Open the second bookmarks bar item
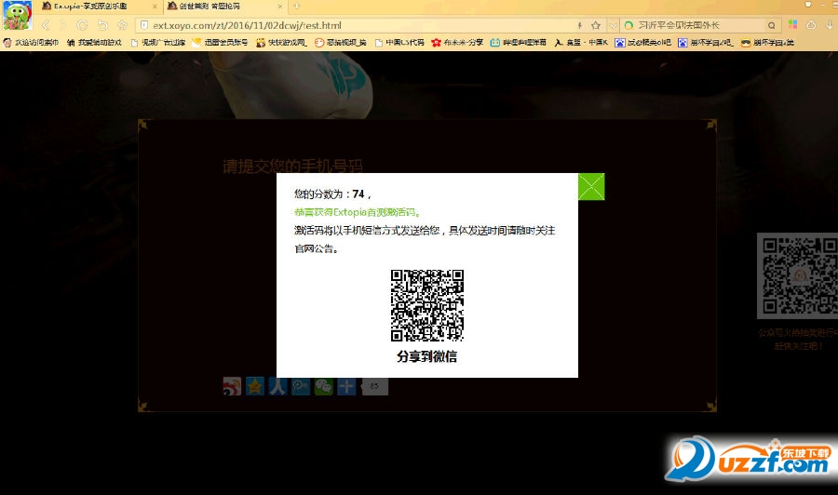This screenshot has height=495, width=838. (94, 43)
